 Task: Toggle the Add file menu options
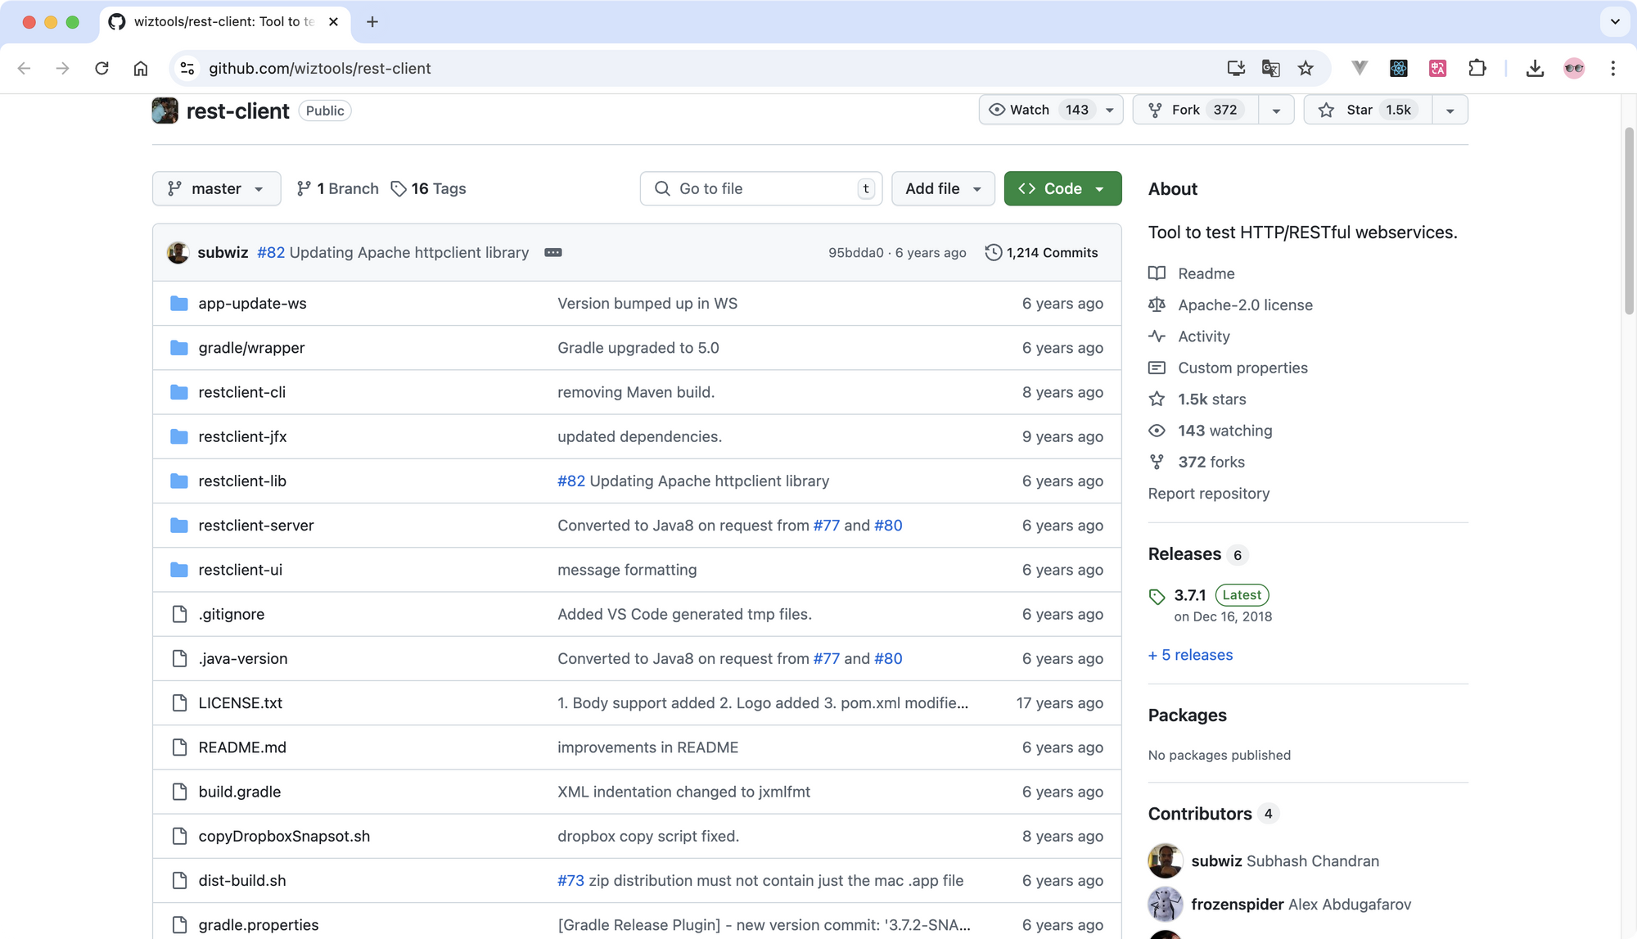[x=943, y=189]
